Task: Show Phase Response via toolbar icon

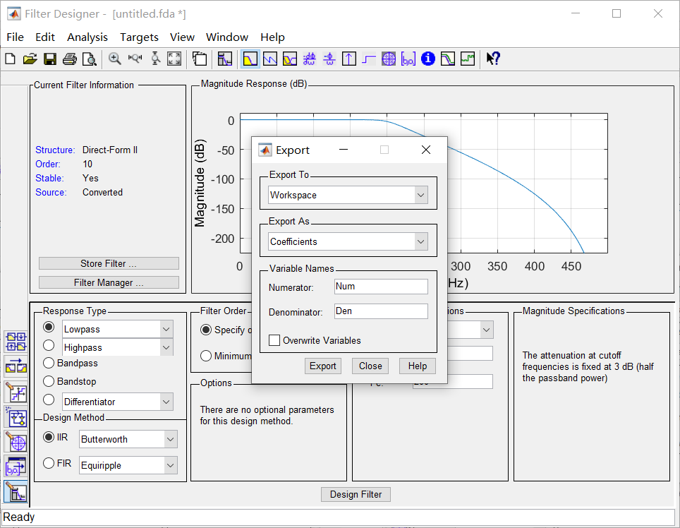Action: coord(270,59)
